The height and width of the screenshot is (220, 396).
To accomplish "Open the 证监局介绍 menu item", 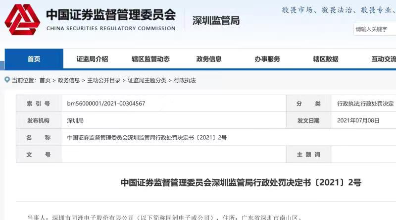I will [92, 59].
